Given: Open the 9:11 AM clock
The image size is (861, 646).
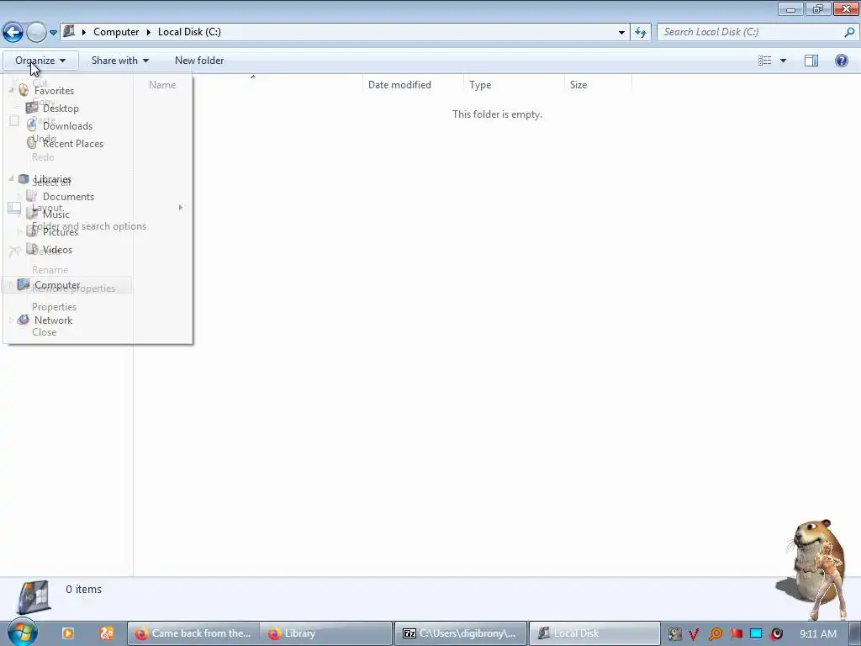Looking at the screenshot, I should click(x=818, y=634).
